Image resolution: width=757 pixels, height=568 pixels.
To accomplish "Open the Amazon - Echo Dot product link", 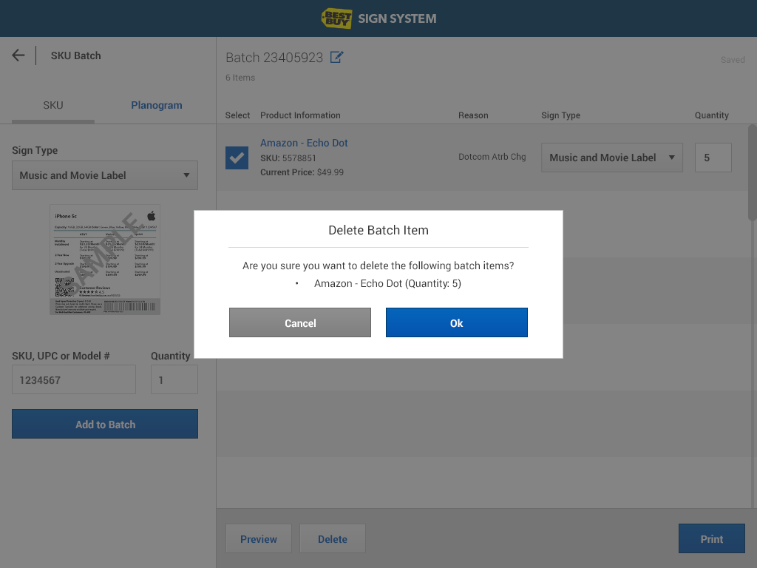I will point(304,143).
